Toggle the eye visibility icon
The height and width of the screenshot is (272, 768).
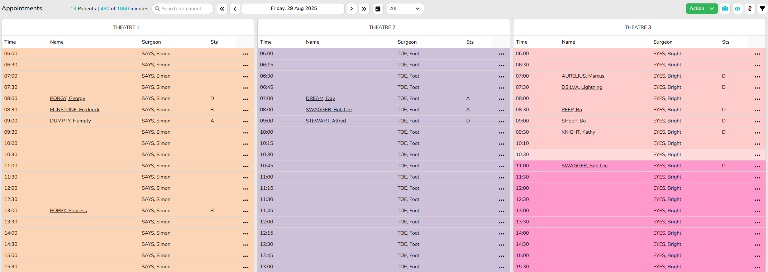[737, 9]
